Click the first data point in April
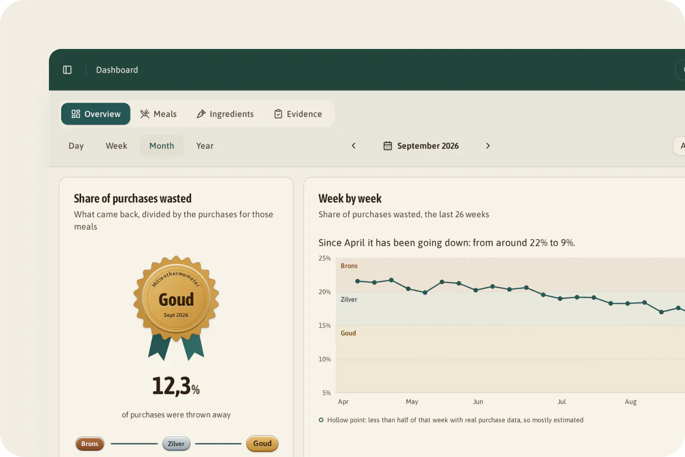The height and width of the screenshot is (457, 685). [357, 281]
